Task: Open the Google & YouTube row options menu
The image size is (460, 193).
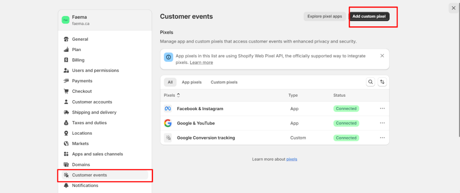Action: tap(382, 123)
